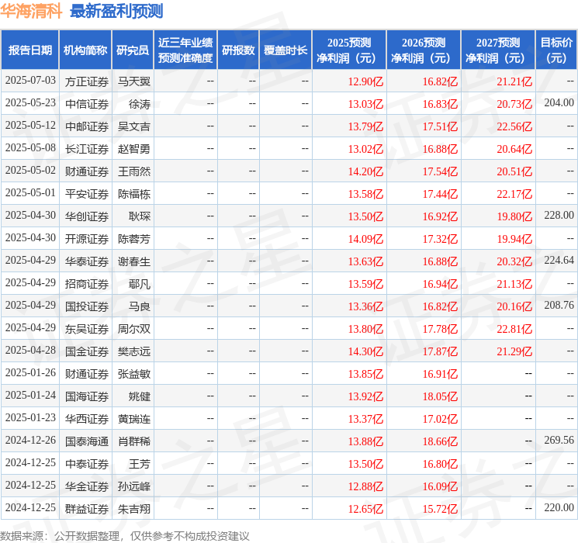Click the 2025预测净利润 column header
The width and height of the screenshot is (578, 543).
point(349,50)
